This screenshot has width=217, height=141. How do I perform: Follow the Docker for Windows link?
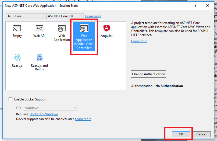[x=44, y=114]
